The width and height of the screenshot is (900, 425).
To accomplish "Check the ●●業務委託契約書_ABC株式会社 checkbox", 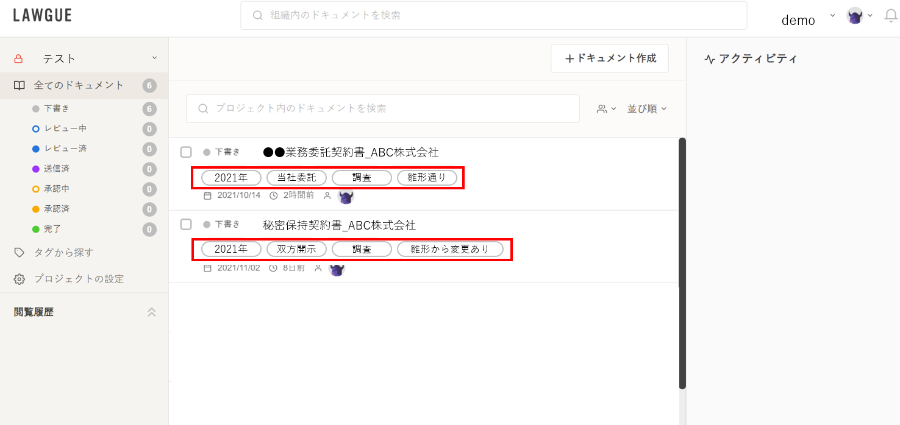I will pyautogui.click(x=186, y=152).
